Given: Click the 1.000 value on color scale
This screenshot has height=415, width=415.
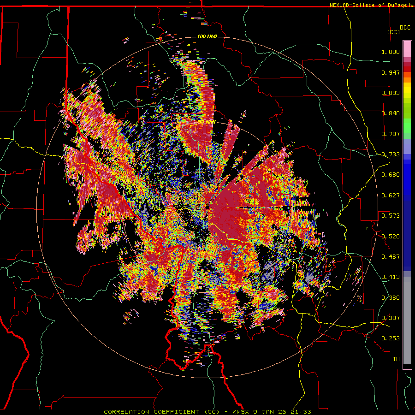Looking at the screenshot, I should [x=391, y=52].
